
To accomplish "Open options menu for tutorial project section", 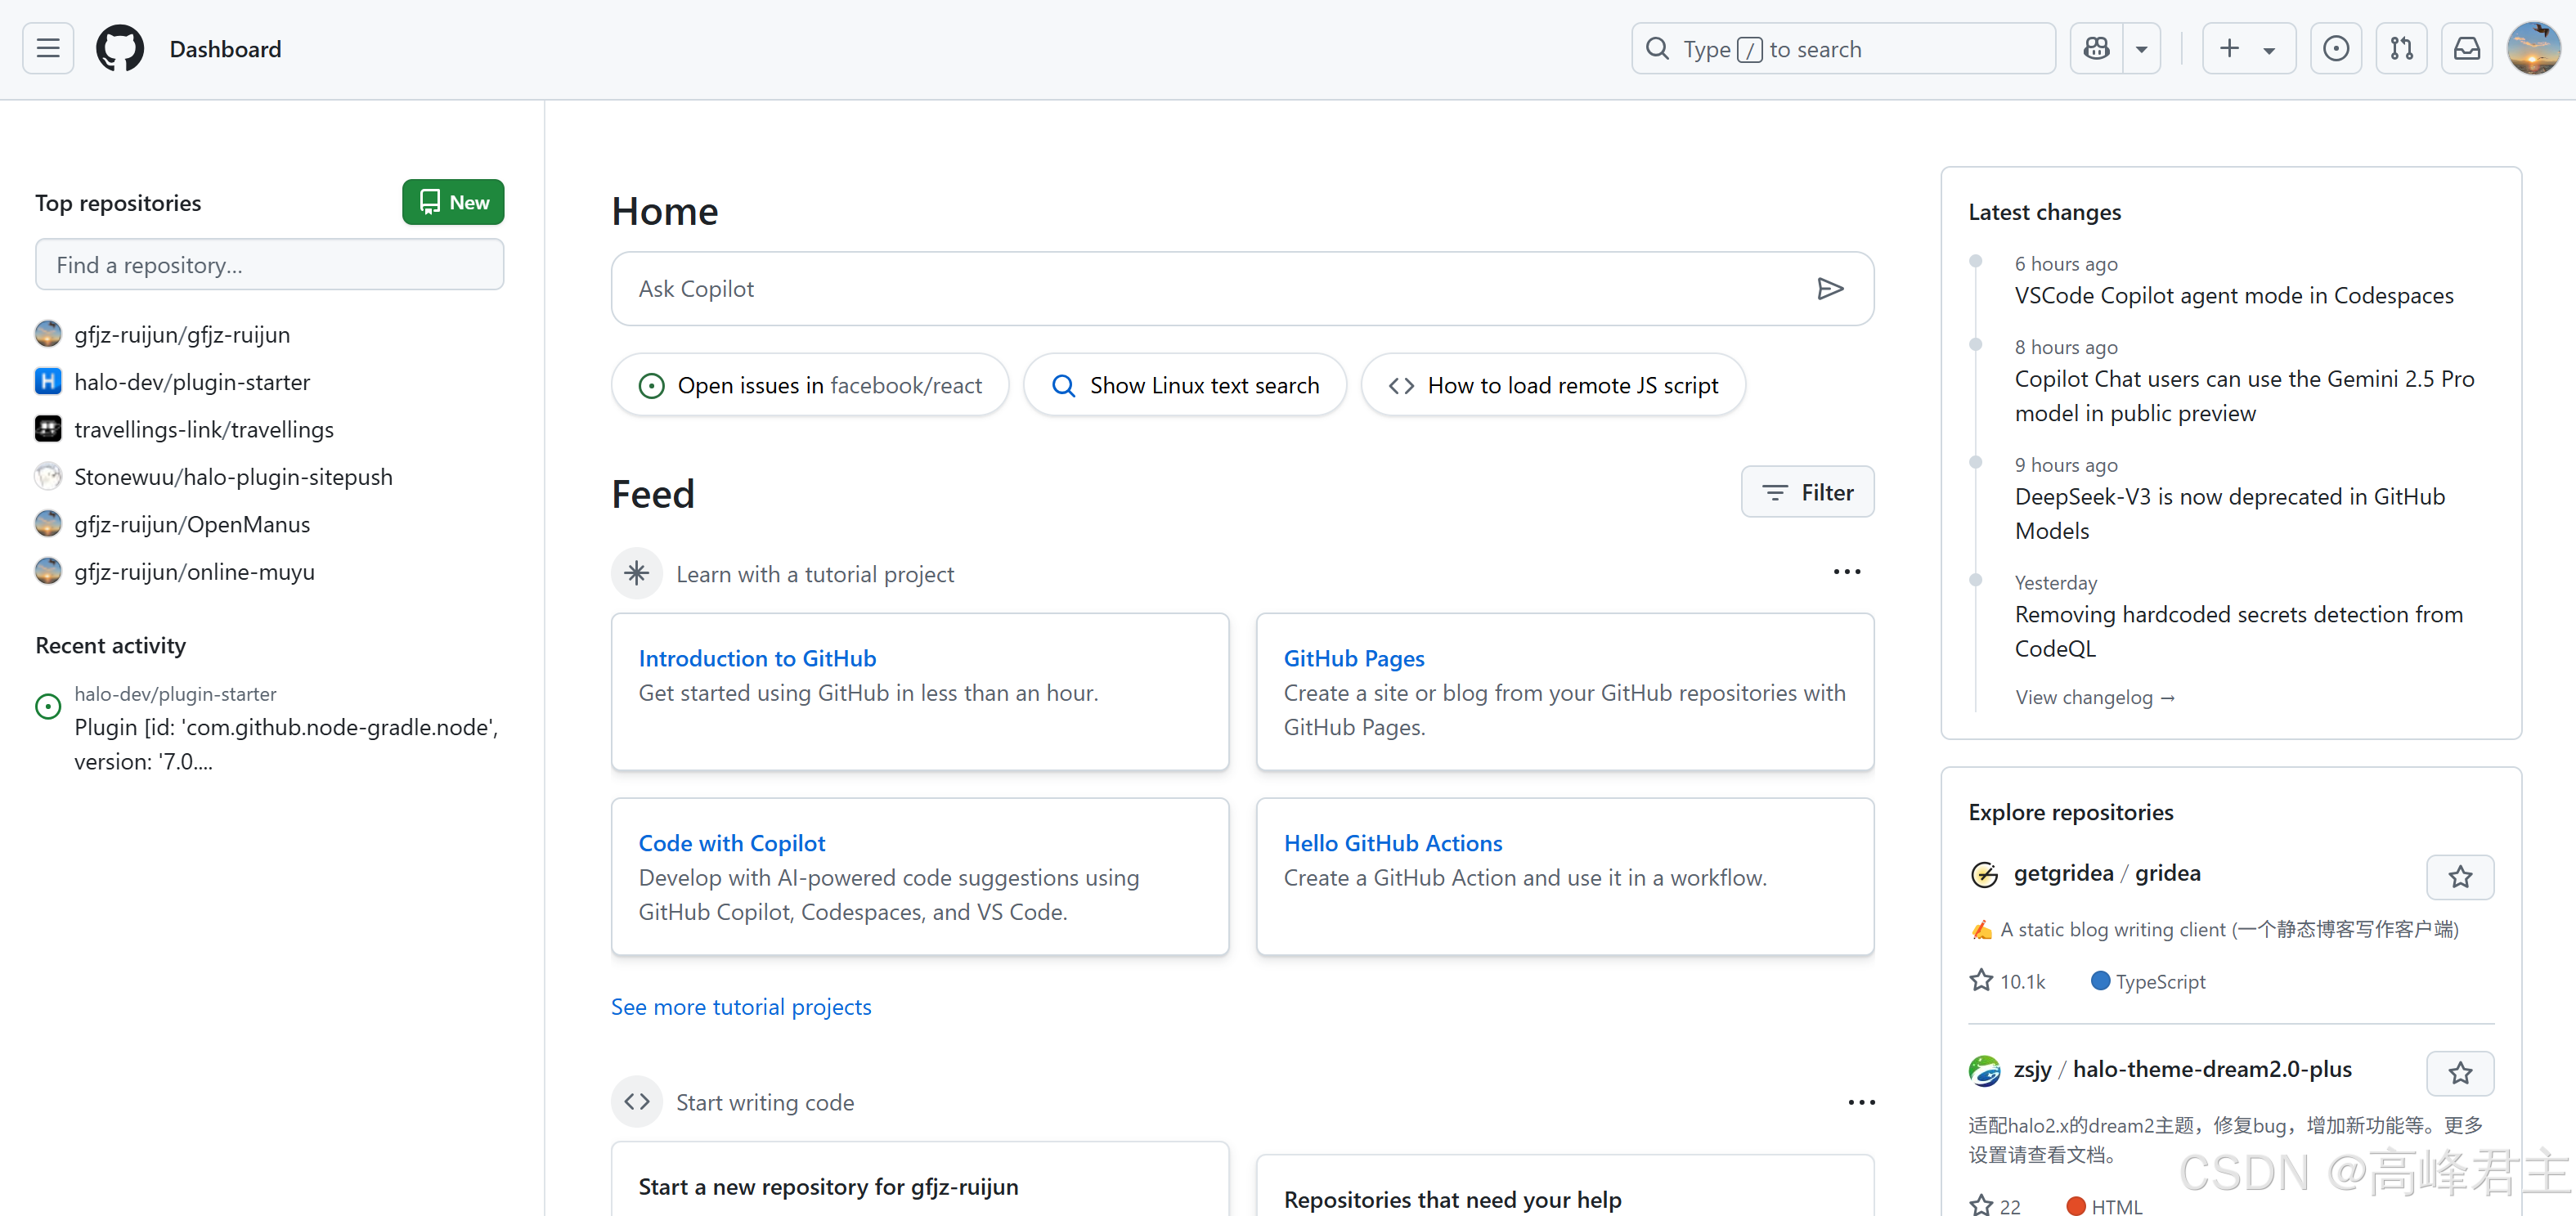I will 1846,572.
